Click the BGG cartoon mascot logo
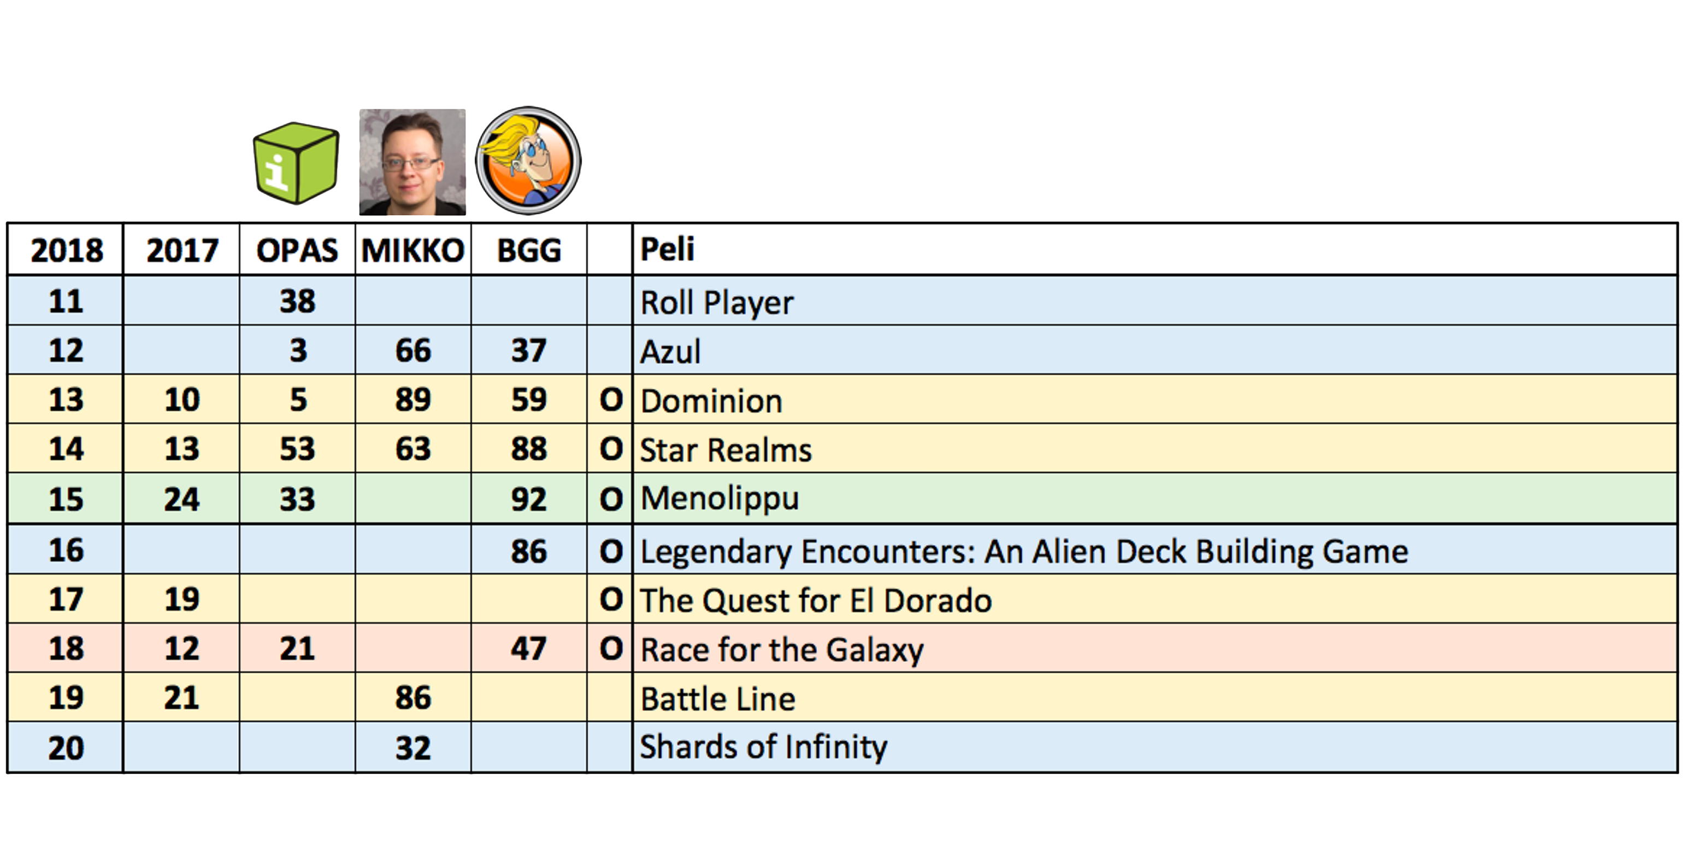1685x848 pixels. (528, 161)
